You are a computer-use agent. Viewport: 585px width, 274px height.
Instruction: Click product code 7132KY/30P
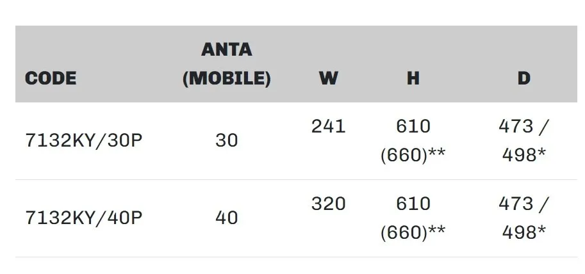tap(83, 140)
